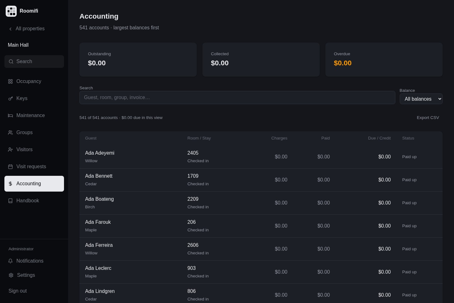Navigate to Visitors
This screenshot has height=303, width=454.
point(34,150)
